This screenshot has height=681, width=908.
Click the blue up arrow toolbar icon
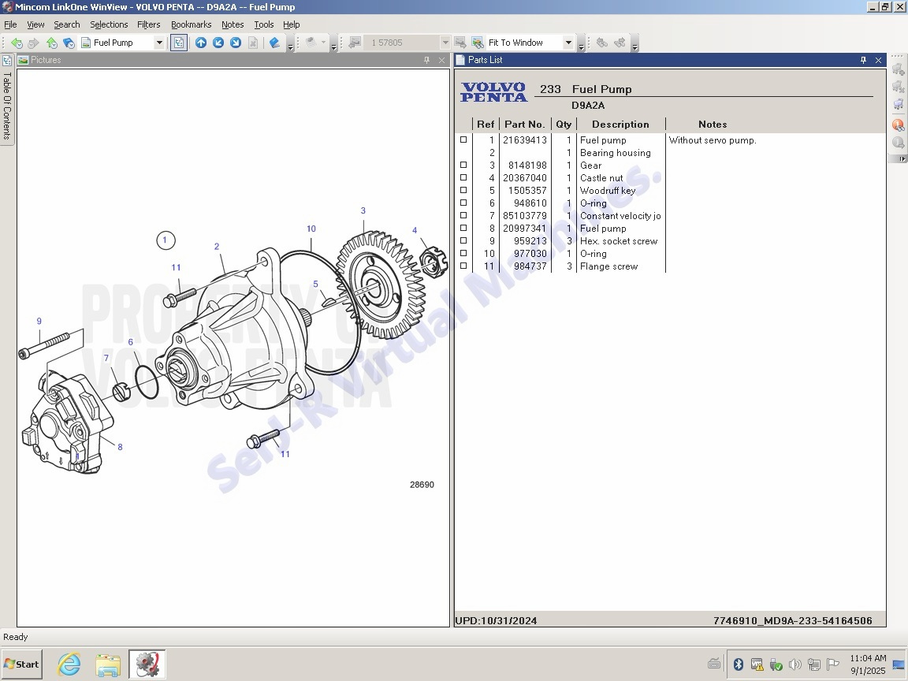(201, 43)
